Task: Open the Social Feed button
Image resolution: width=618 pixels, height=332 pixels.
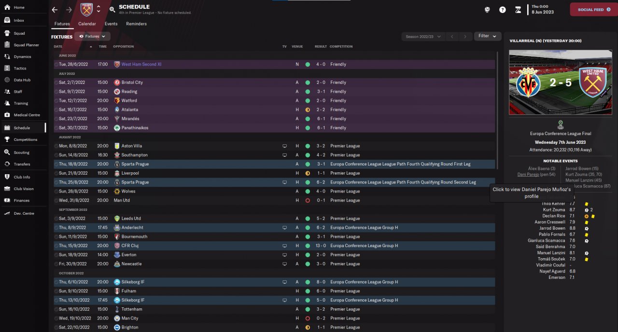Action: pyautogui.click(x=594, y=10)
